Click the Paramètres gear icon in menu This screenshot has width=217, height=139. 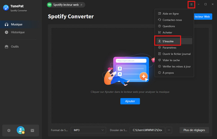159,48
